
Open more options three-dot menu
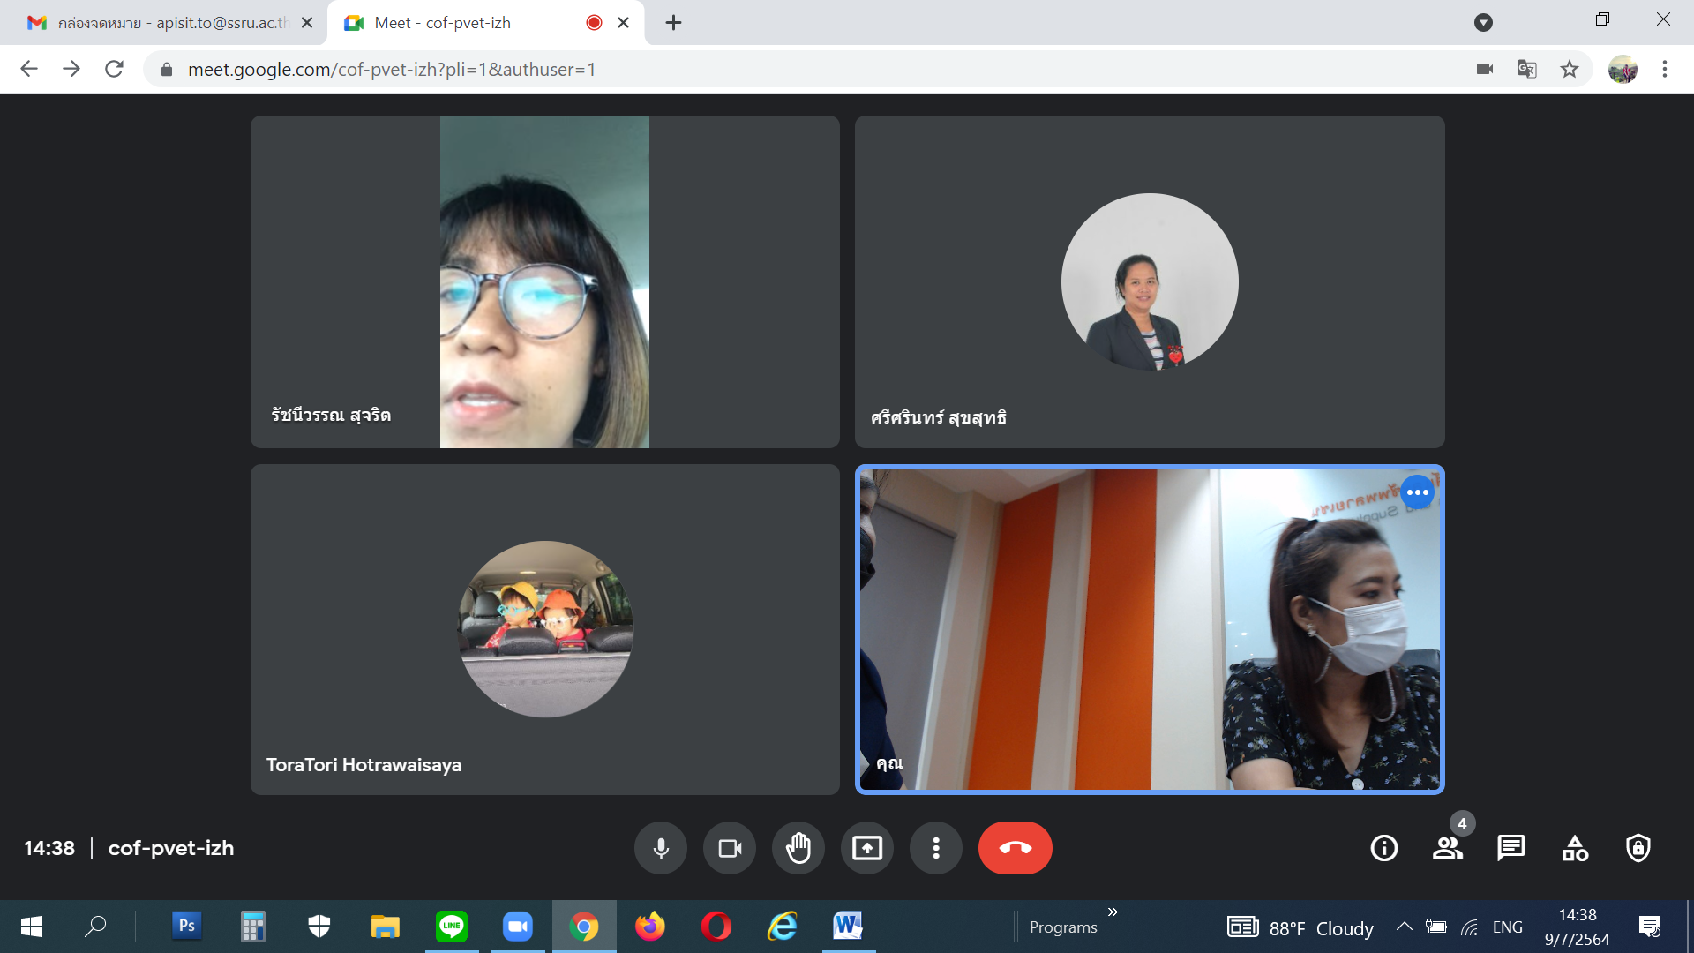point(936,848)
